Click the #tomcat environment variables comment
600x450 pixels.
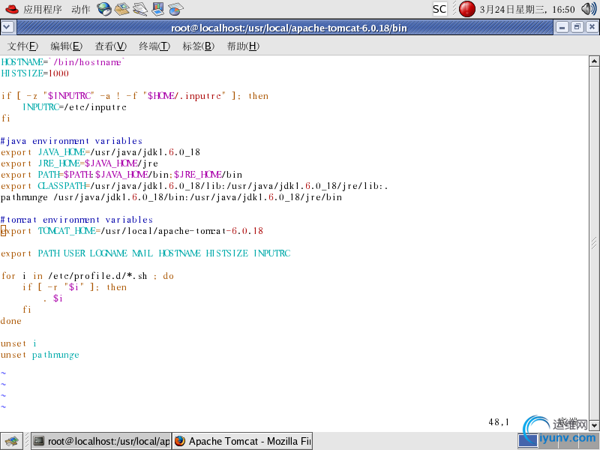coord(76,220)
